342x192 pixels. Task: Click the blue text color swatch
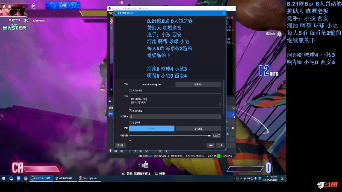pos(152,128)
